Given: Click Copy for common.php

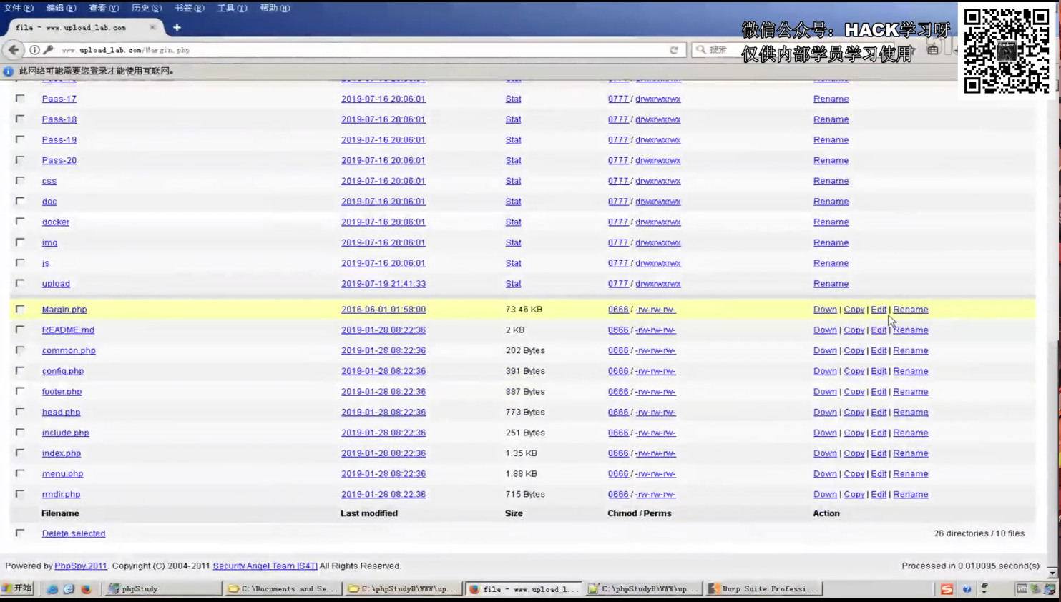Looking at the screenshot, I should 854,350.
